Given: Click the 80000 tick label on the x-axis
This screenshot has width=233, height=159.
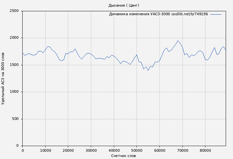Looking at the screenshot, I should coord(205,150).
